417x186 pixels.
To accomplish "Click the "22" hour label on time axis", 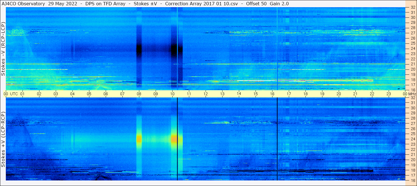I will click(x=372, y=94).
